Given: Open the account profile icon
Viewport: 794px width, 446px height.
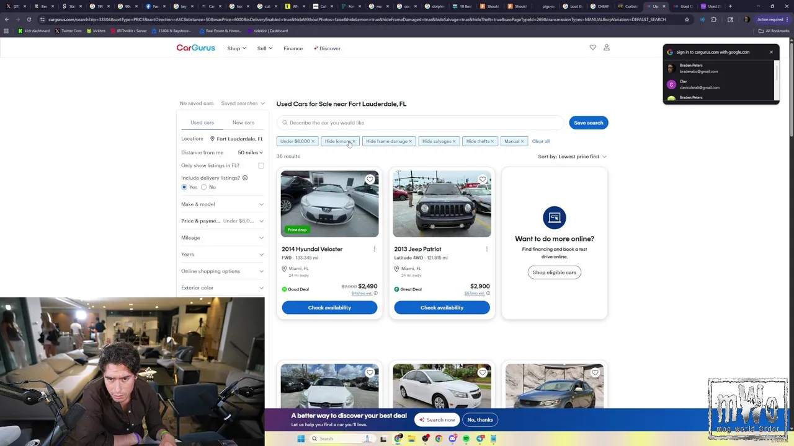Looking at the screenshot, I should click(x=607, y=48).
